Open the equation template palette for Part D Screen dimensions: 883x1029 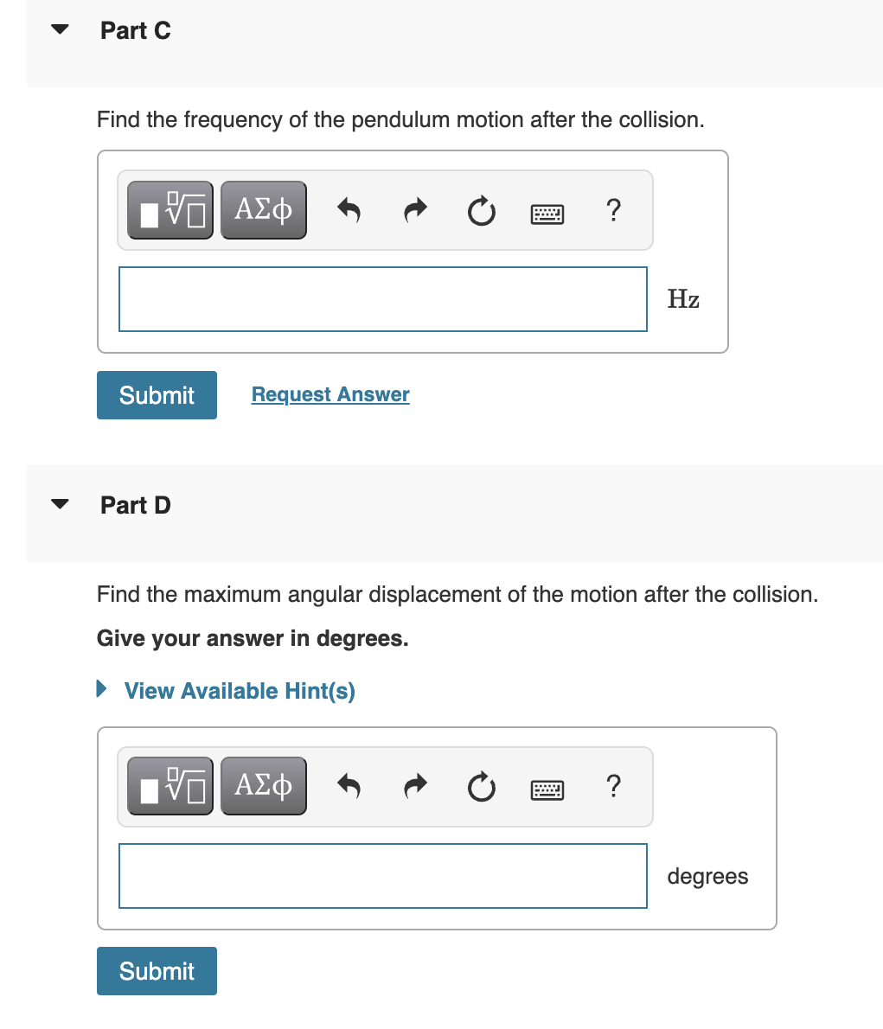tap(170, 785)
